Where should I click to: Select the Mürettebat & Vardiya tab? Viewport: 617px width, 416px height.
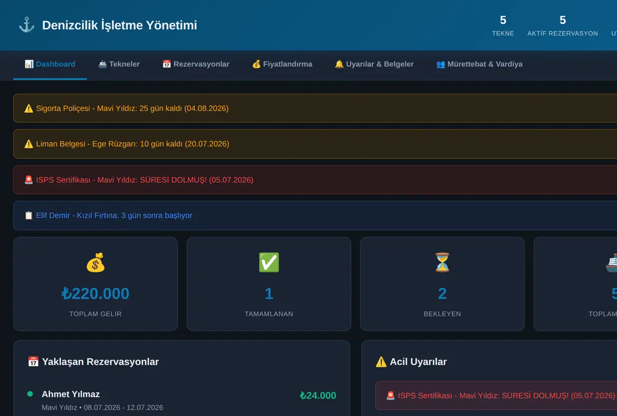pyautogui.click(x=479, y=64)
